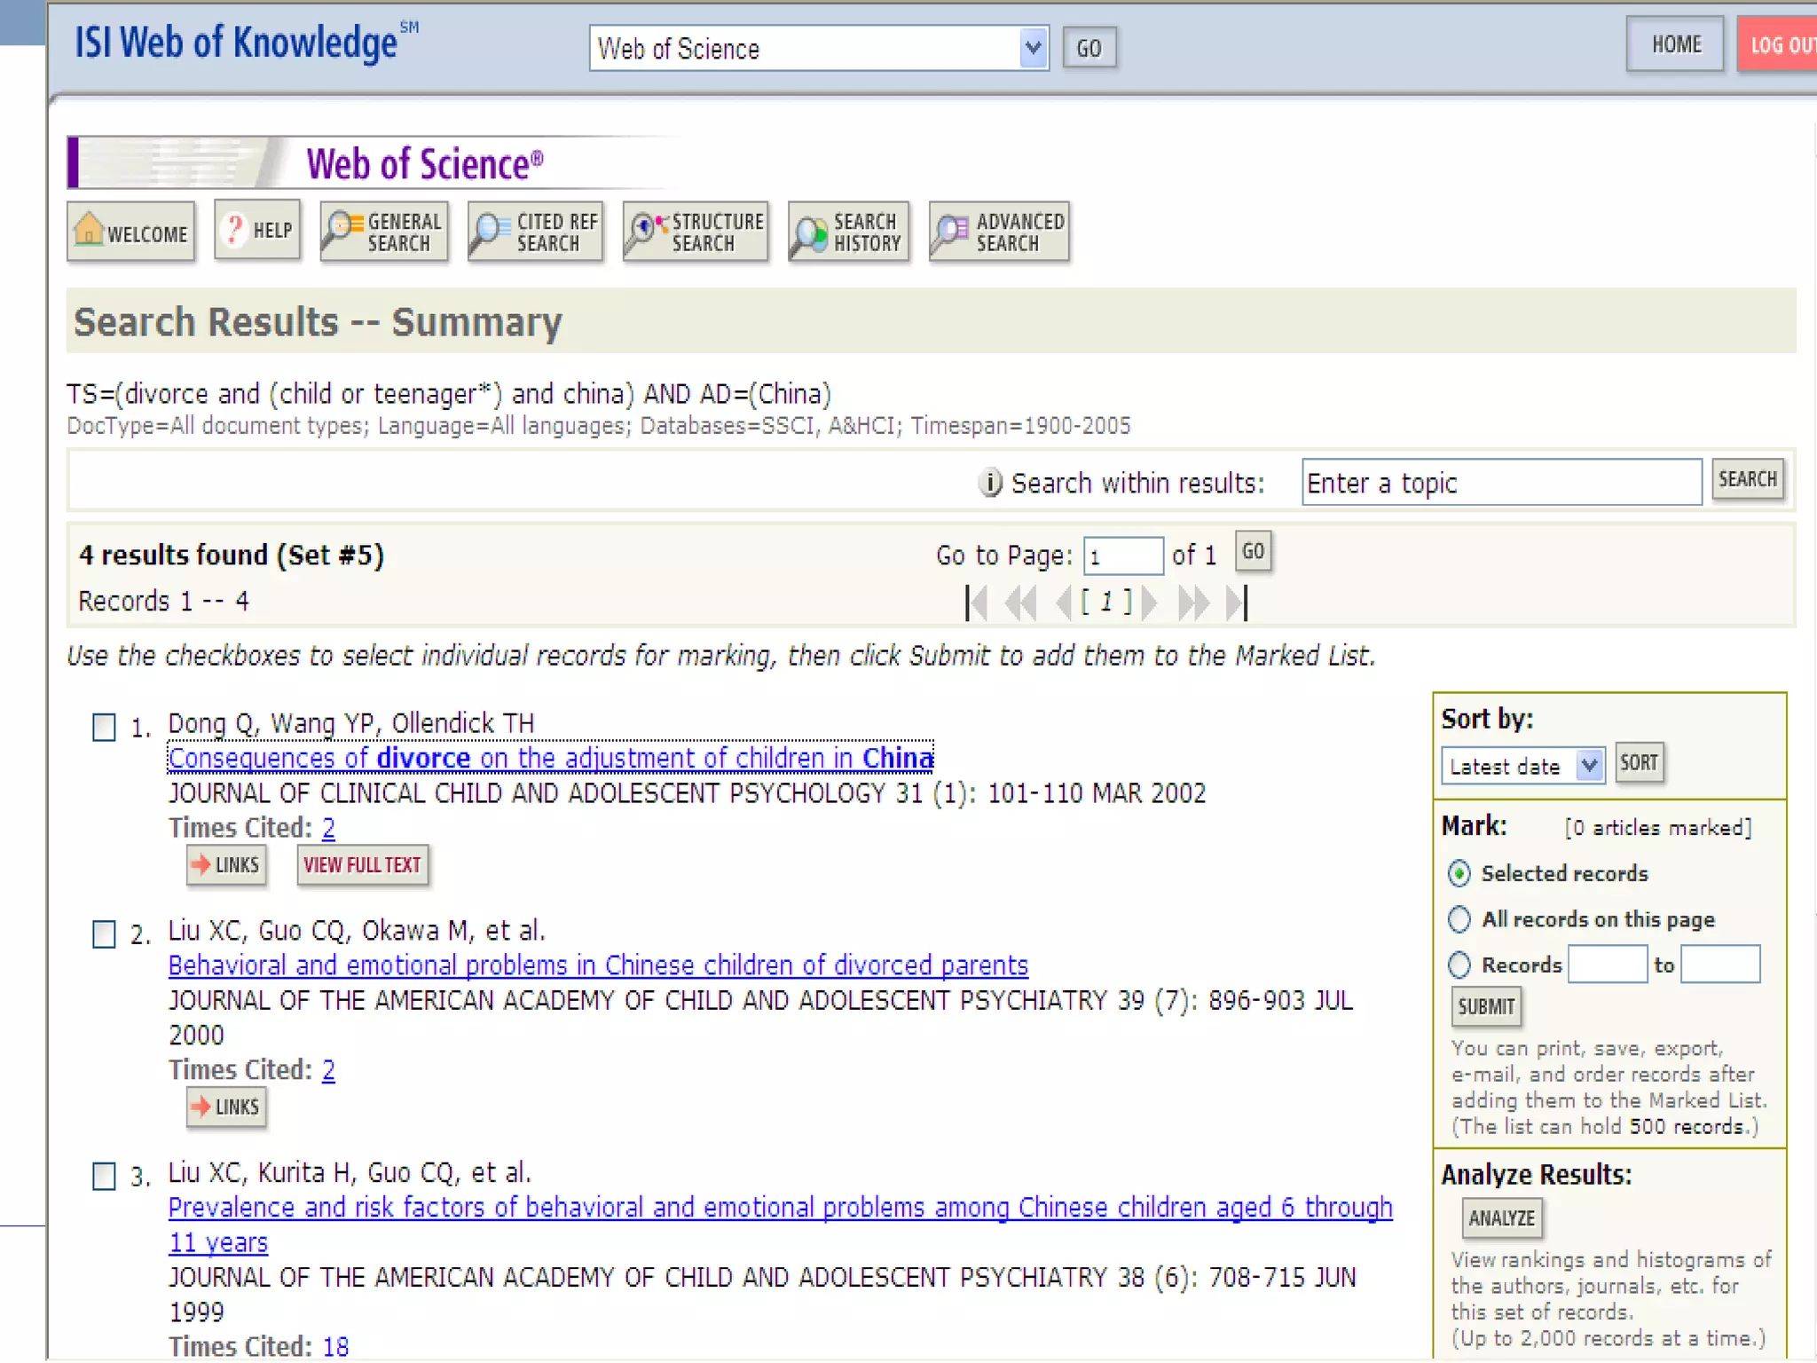Click the search within results info icon
The width and height of the screenshot is (1817, 1363).
coord(989,483)
